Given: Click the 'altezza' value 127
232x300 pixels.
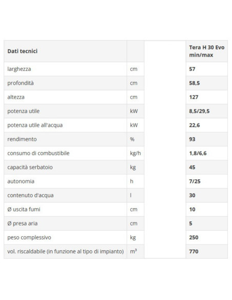Looking at the screenshot, I should (194, 97).
